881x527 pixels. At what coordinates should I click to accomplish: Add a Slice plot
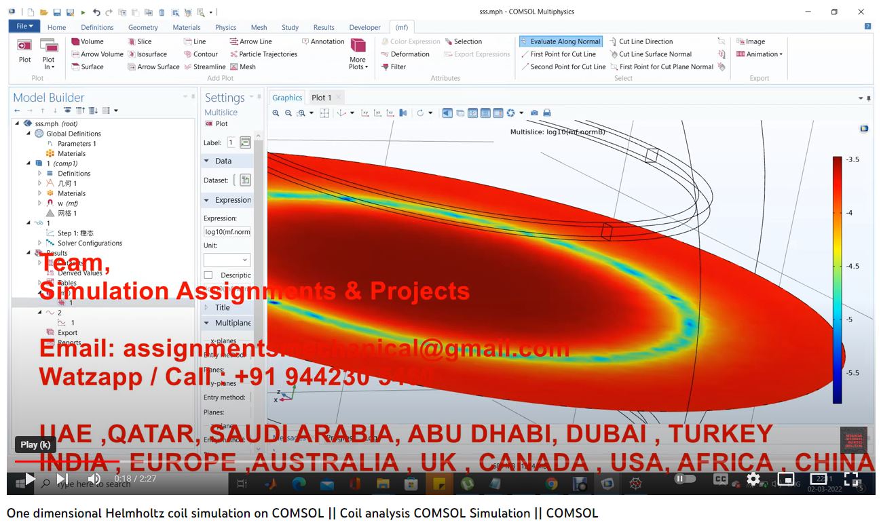click(x=139, y=41)
